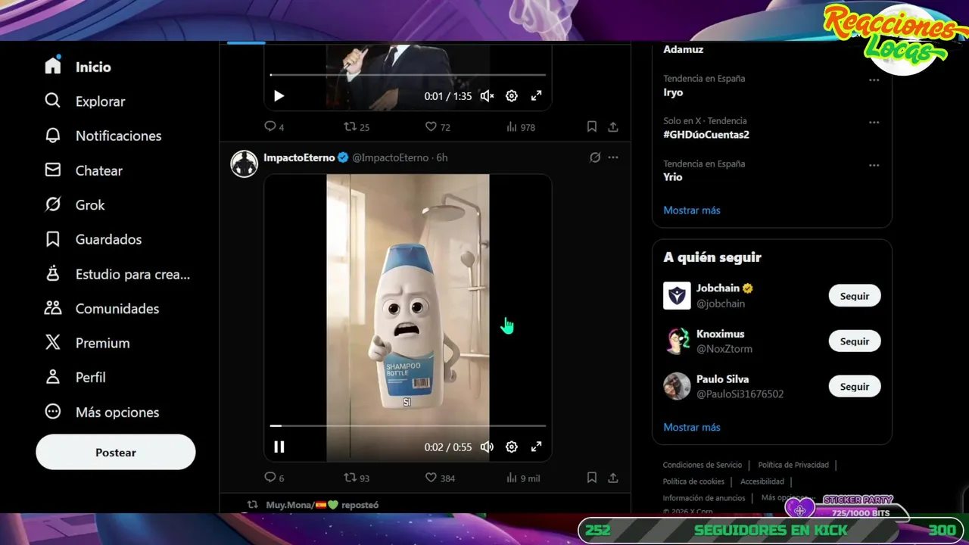Screen dimensions: 969x545
Task: Like the post with 72 likes
Action: coord(438,127)
